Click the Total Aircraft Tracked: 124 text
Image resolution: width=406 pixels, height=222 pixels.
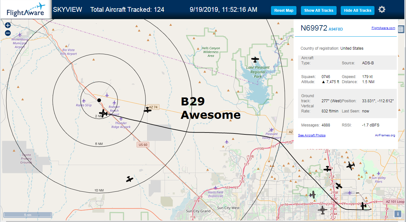(x=127, y=10)
